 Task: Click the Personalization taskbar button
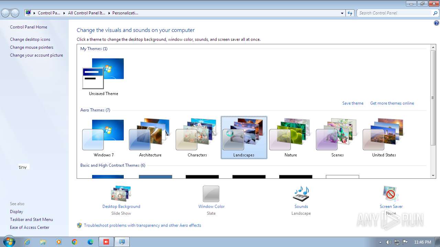pos(122,242)
